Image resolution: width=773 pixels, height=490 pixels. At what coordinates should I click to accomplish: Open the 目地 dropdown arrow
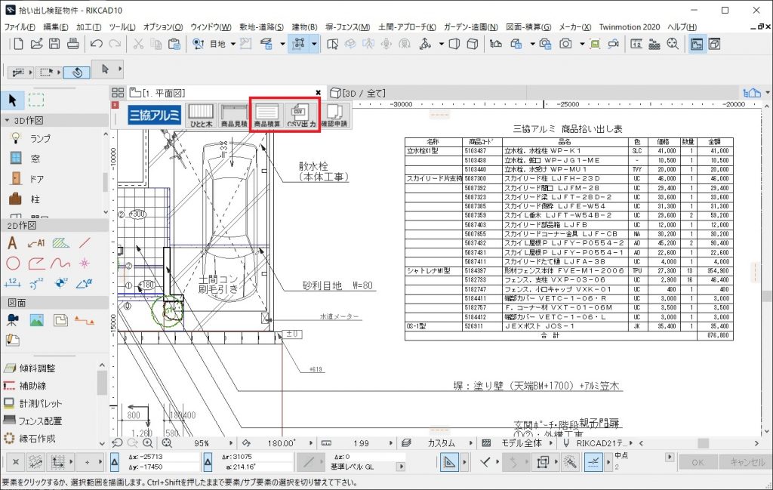pos(233,45)
